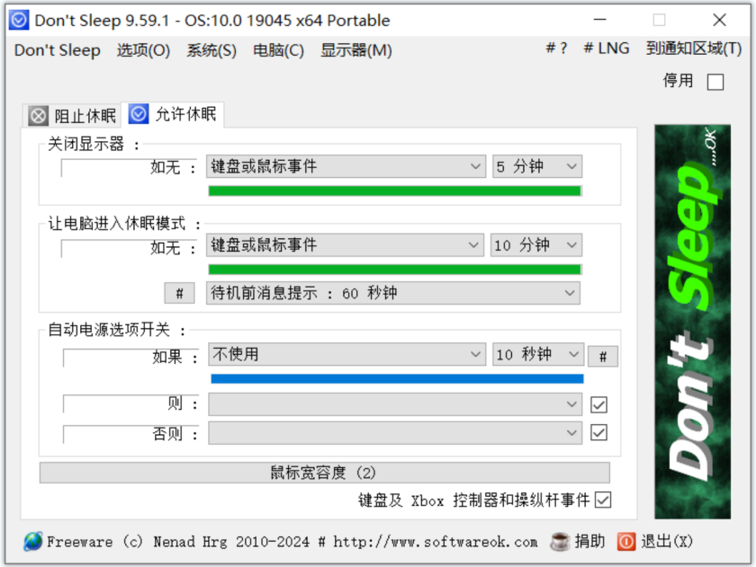Click the crossed-circle icon on 阻止休眠 tab
756x567 pixels.
[38, 116]
